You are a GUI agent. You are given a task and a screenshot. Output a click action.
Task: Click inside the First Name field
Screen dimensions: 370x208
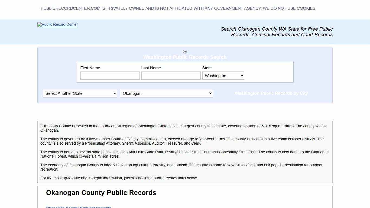point(110,76)
